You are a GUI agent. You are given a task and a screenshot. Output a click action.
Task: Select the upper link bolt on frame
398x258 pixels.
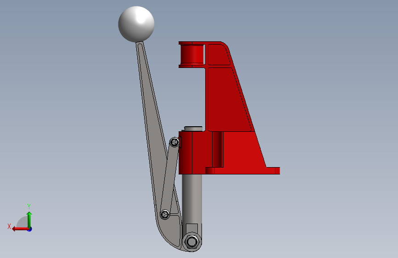pyautogui.click(x=174, y=142)
